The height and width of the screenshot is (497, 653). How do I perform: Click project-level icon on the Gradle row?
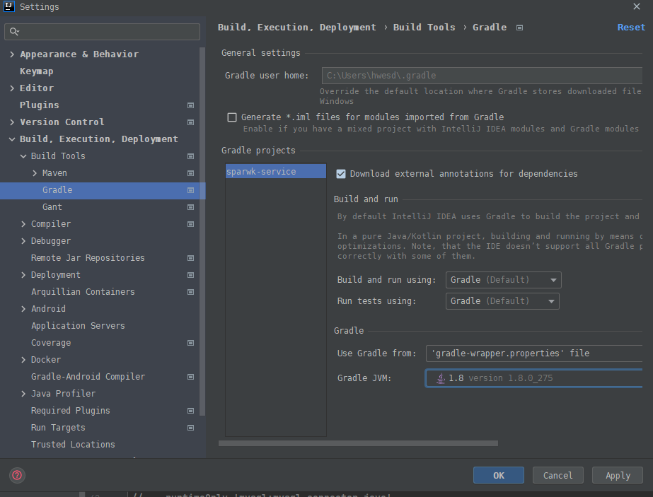pos(191,190)
